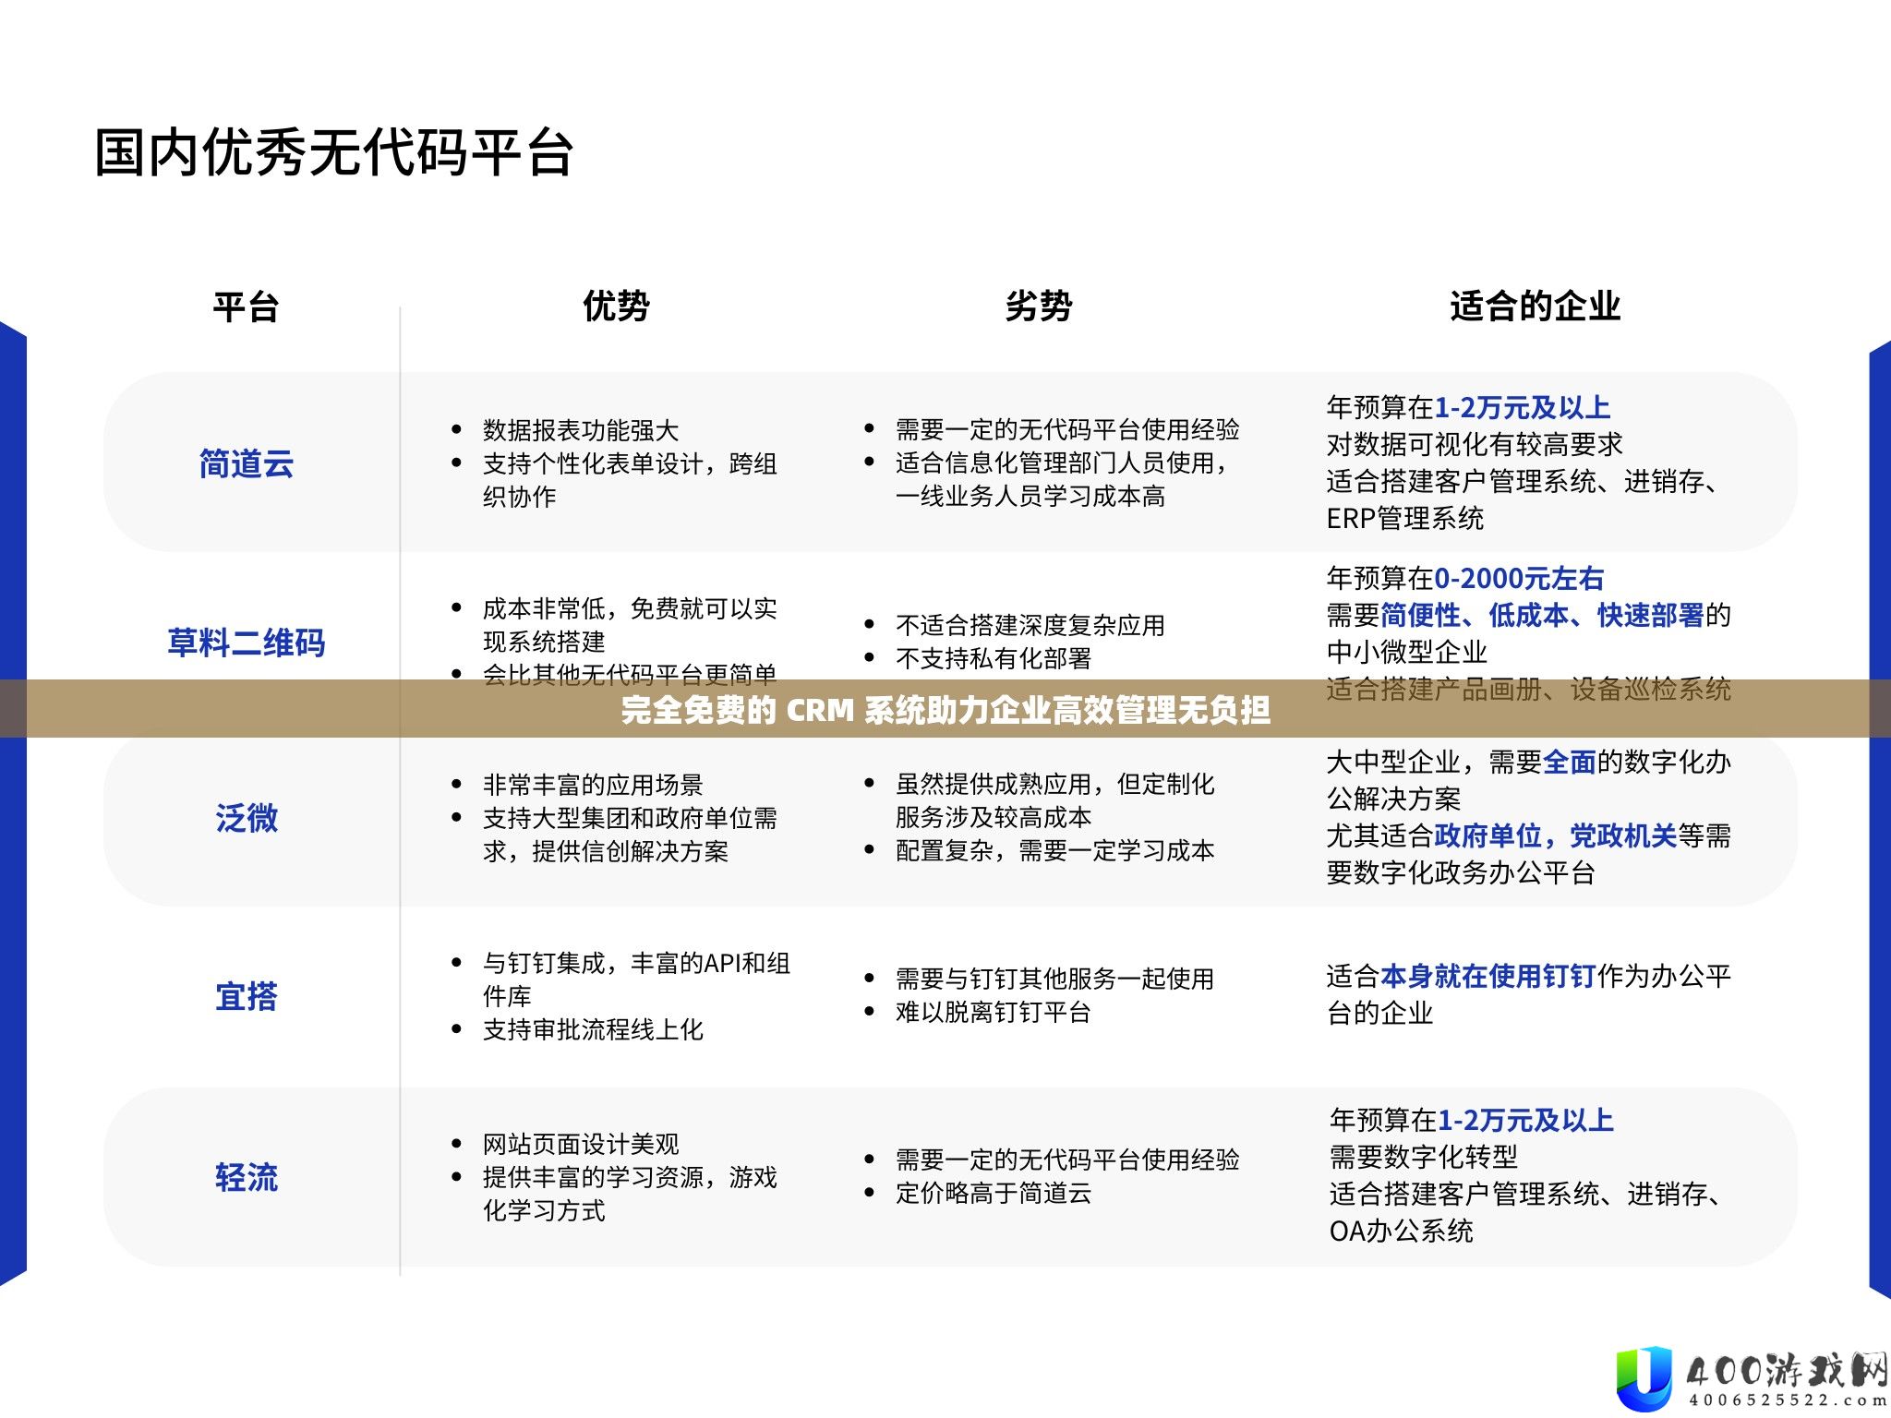Select the platform name '泛微'

click(247, 818)
